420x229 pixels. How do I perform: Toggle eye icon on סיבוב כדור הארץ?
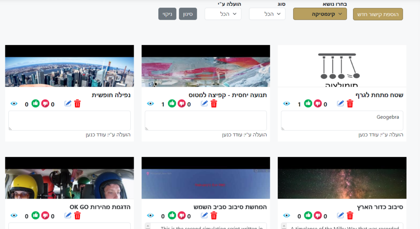point(286,215)
